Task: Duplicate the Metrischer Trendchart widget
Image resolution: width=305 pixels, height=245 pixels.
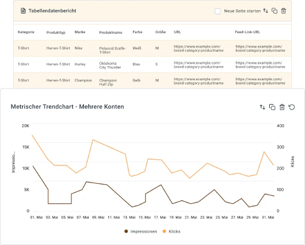Action: tap(272, 107)
